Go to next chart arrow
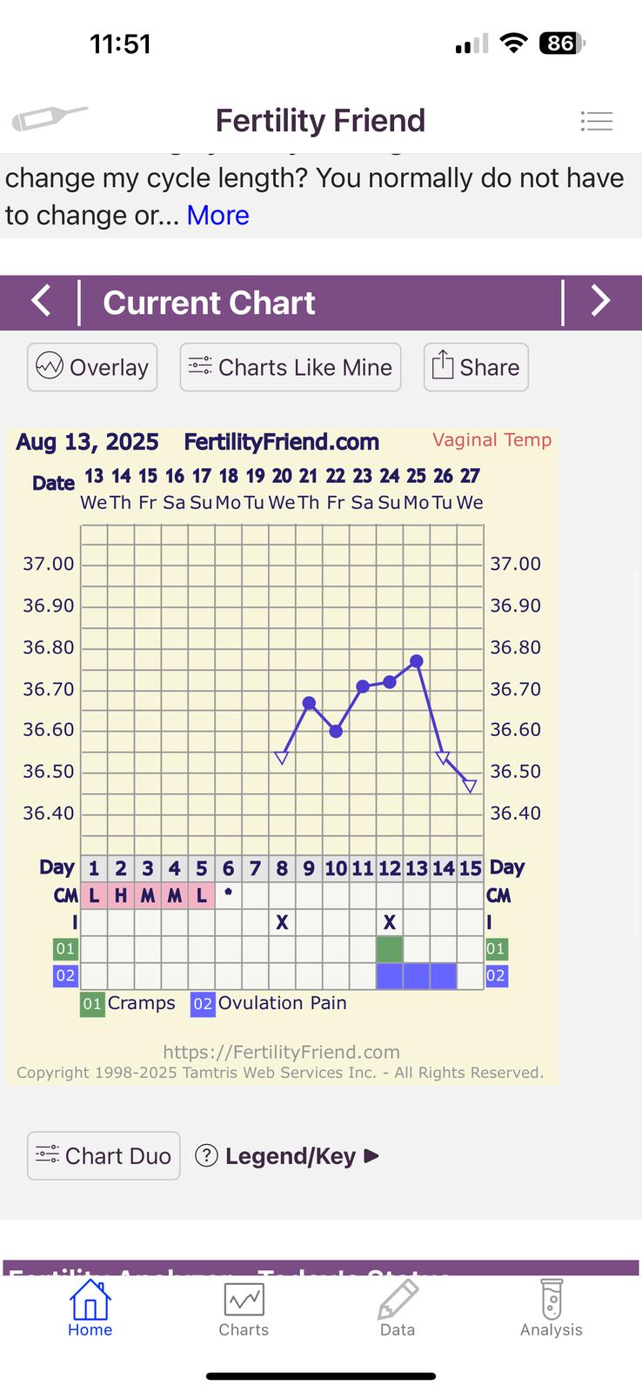 600,302
